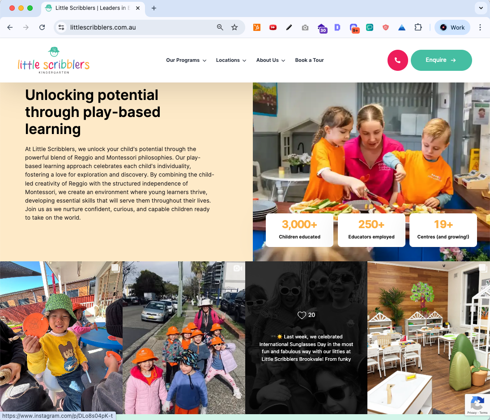The height and width of the screenshot is (420, 490).
Task: Click the extension icon showing a 9+ badge
Action: click(x=354, y=27)
